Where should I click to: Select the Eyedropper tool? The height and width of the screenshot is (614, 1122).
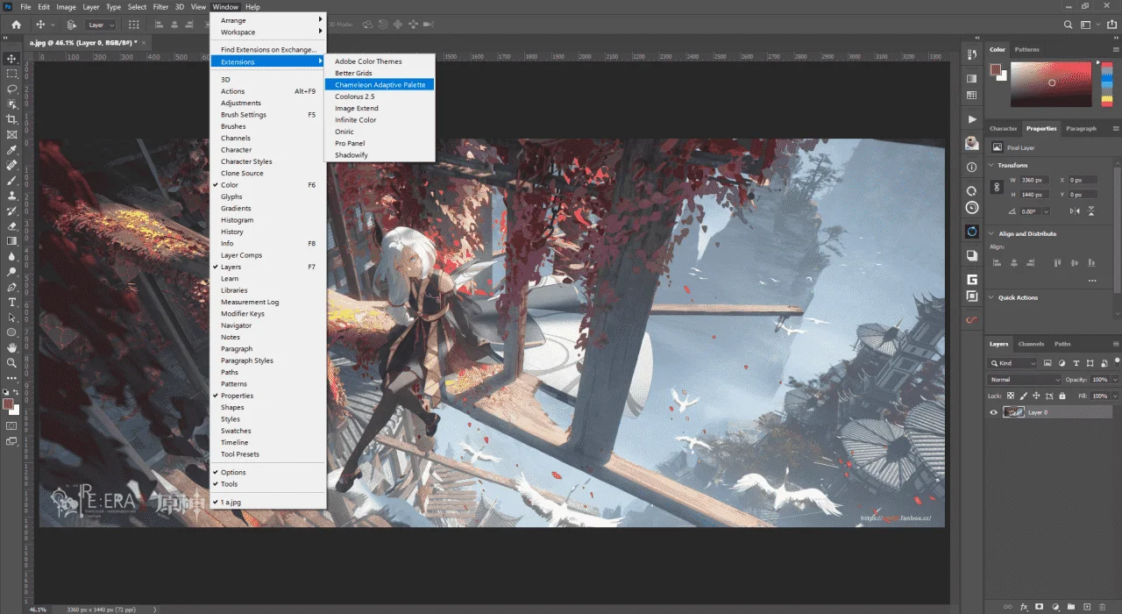[11, 150]
